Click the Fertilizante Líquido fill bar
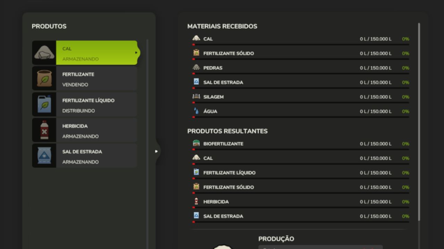Screen dimensions: 444x249 [x=301, y=178]
